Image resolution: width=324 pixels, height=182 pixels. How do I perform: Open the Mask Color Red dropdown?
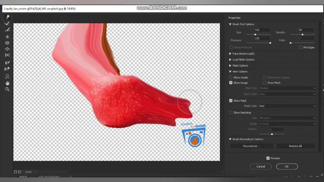point(287,106)
